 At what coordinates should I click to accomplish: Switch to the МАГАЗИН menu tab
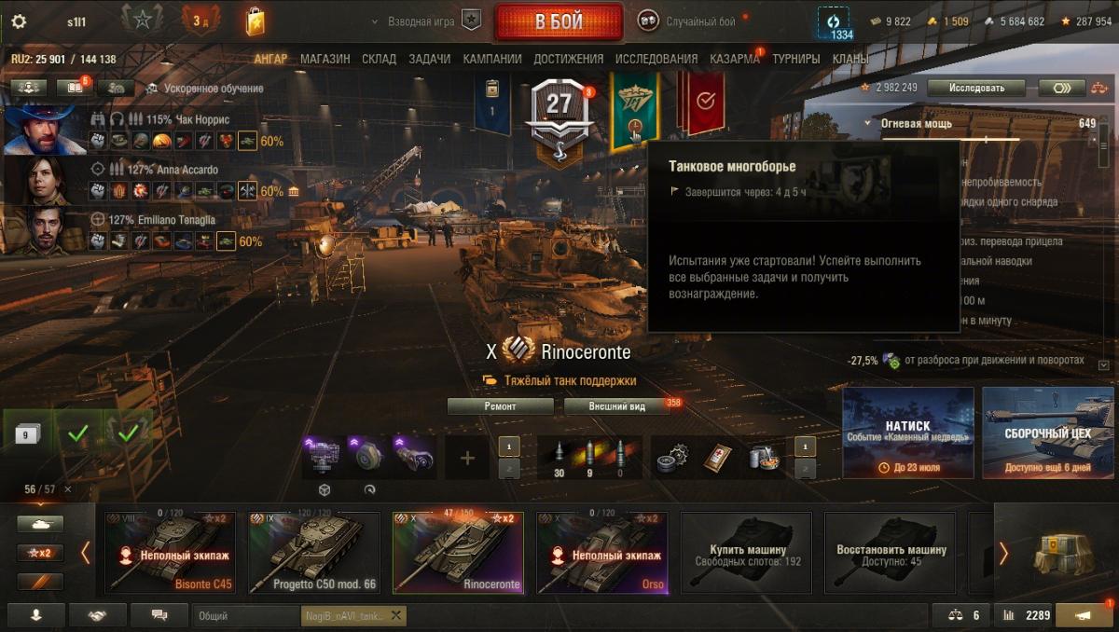pyautogui.click(x=325, y=59)
